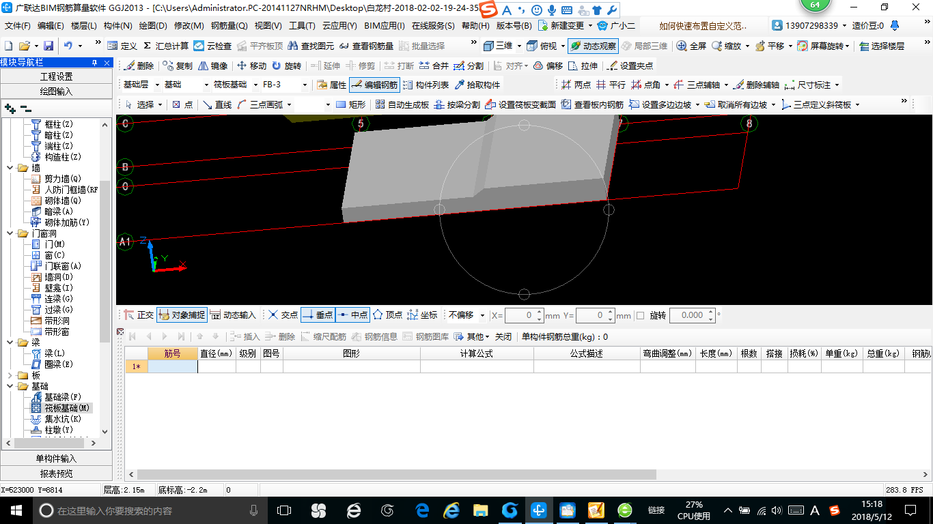
Task: Collapse the 基础 tree folder
Action: coord(10,386)
